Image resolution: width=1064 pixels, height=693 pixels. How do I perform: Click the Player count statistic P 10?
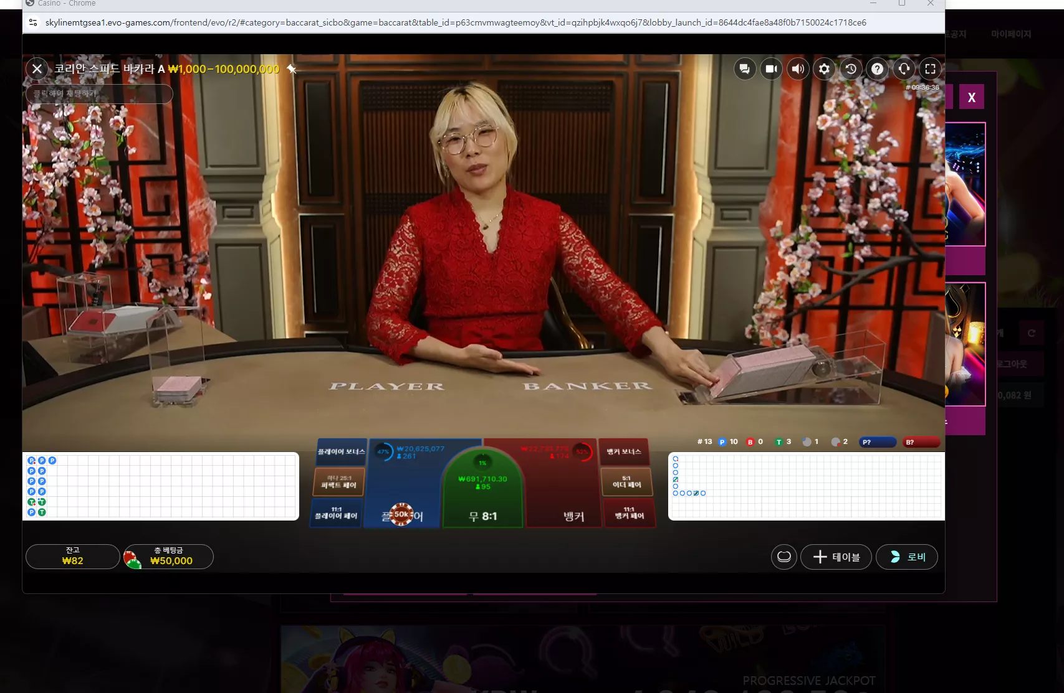coord(728,442)
